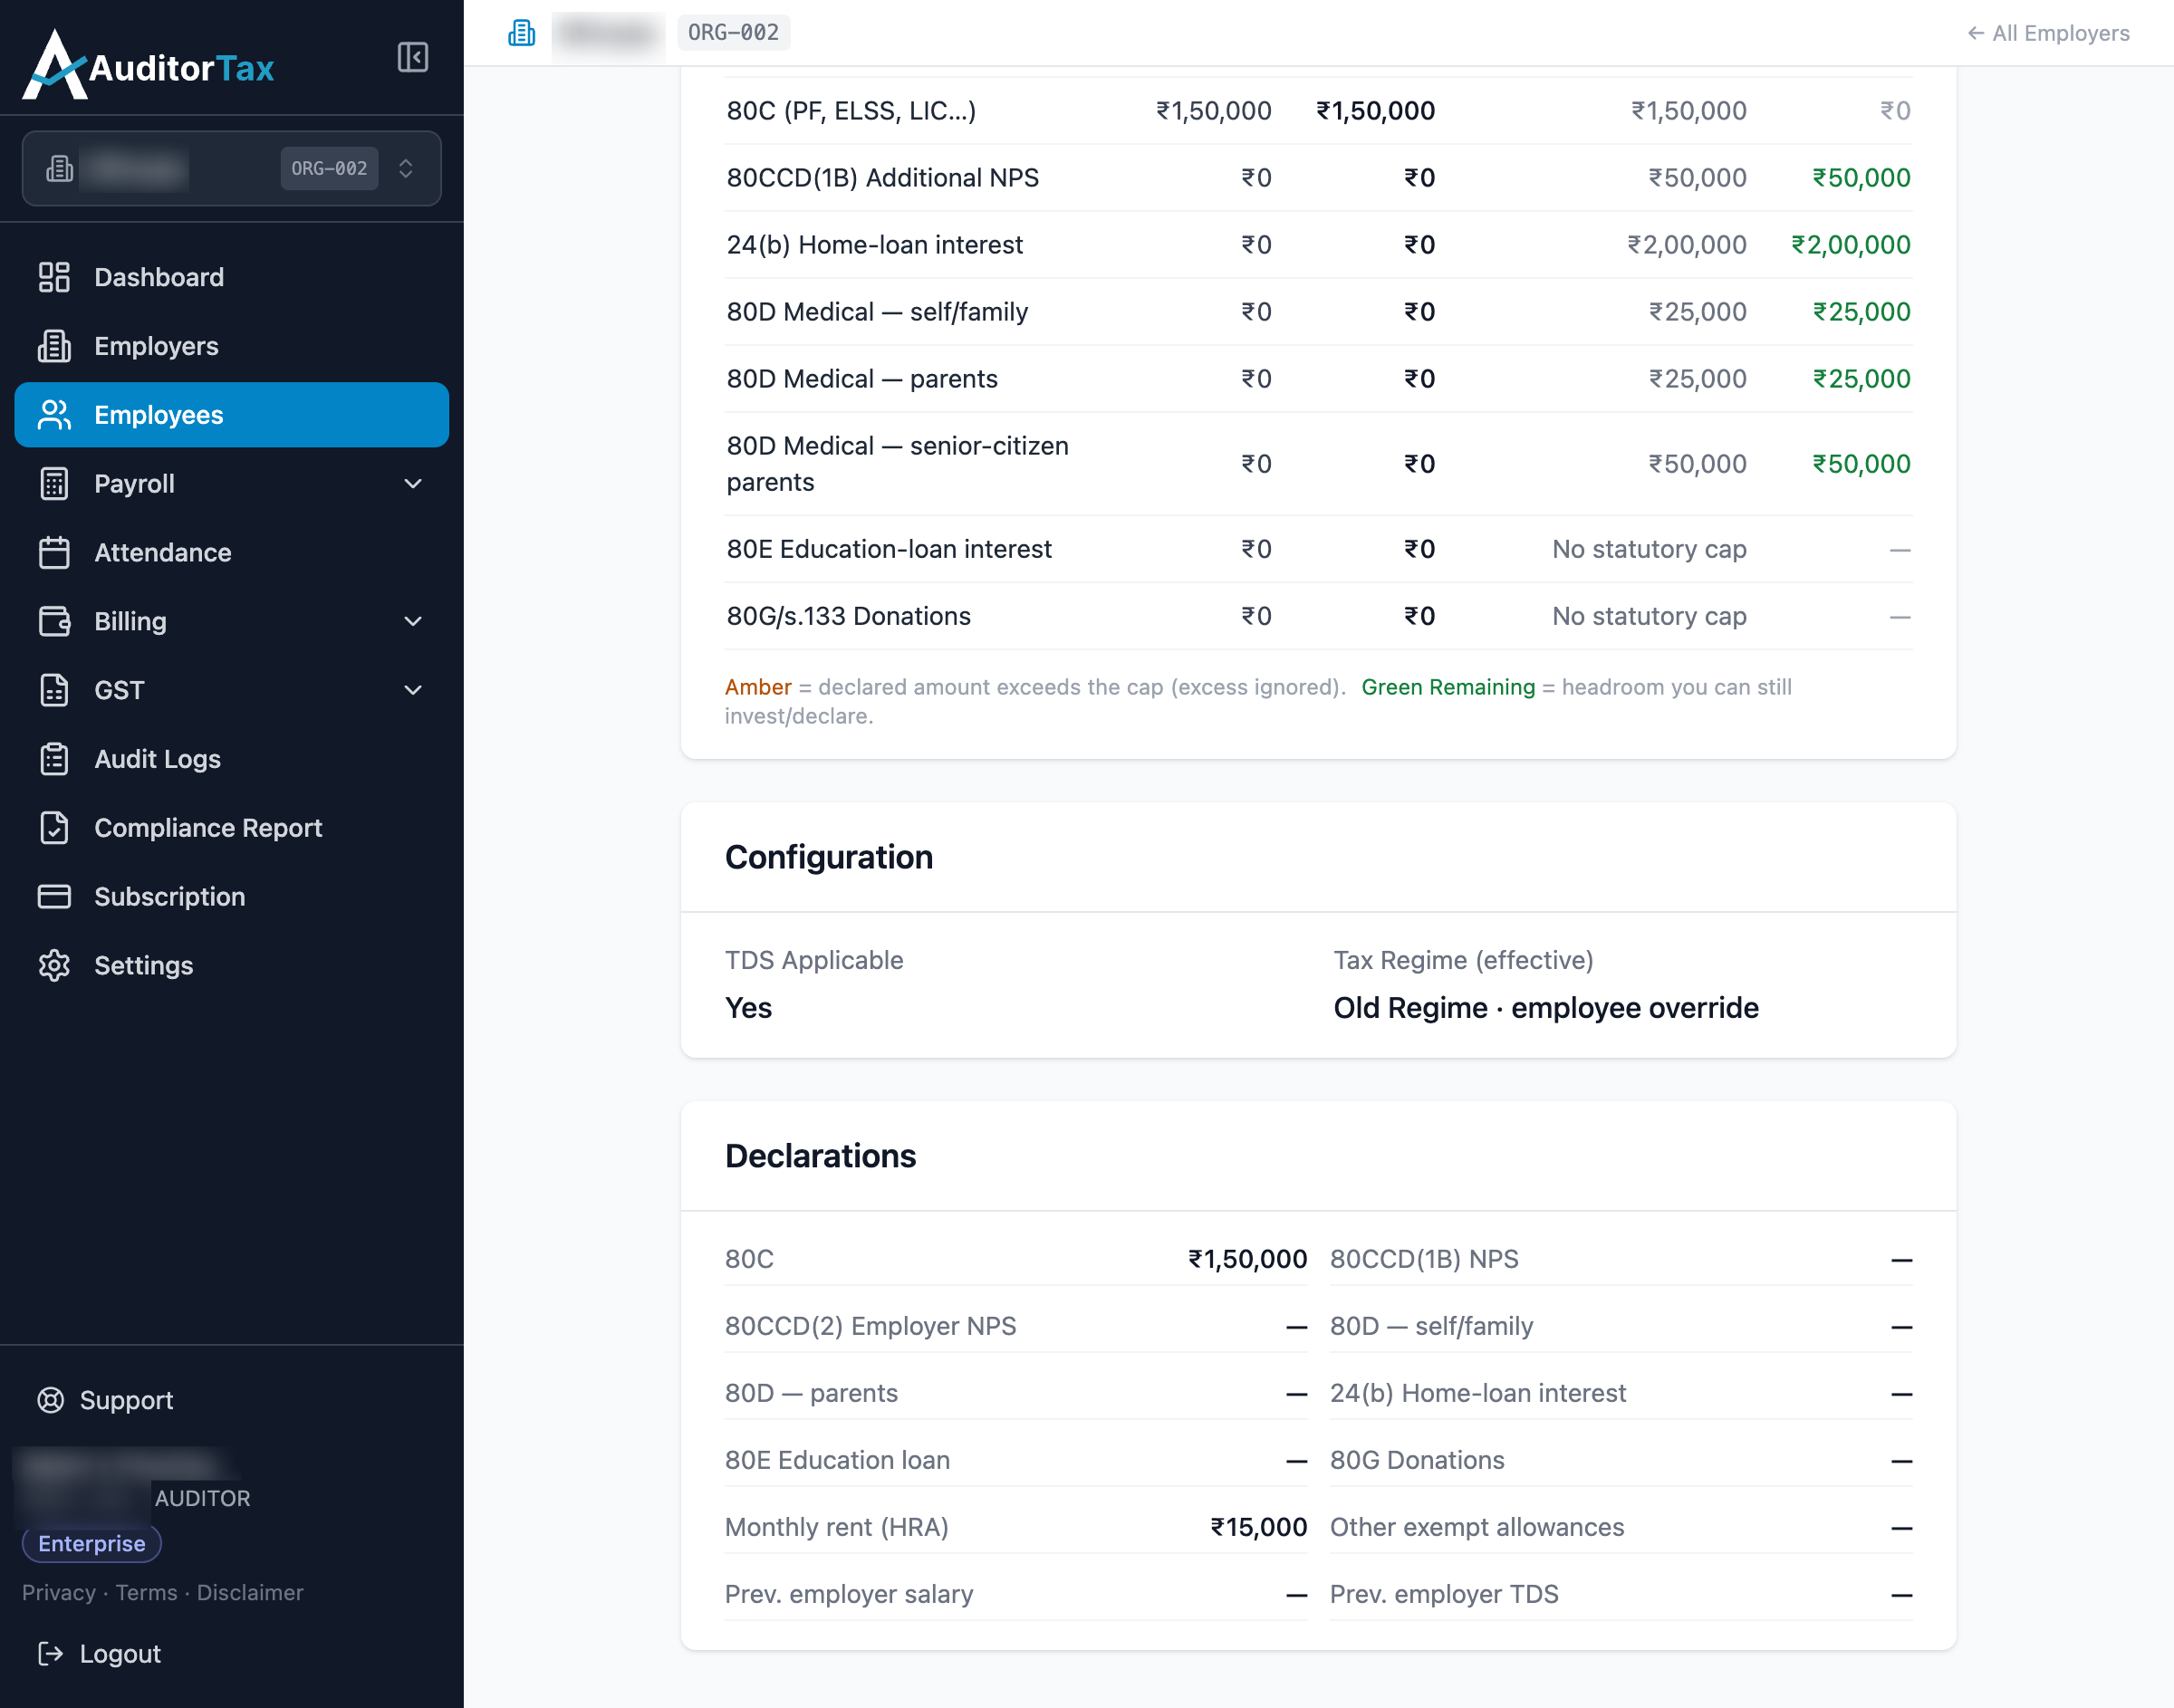This screenshot has height=1708, width=2174.
Task: Open the Disclaimer link
Action: coord(250,1593)
